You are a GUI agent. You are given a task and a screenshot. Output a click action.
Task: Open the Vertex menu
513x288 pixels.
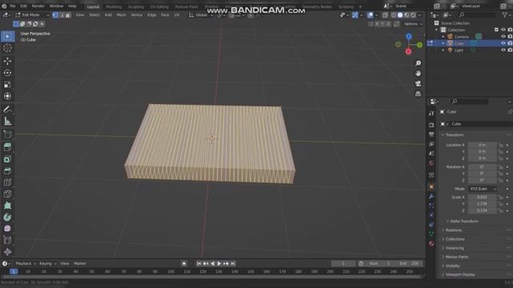point(136,15)
